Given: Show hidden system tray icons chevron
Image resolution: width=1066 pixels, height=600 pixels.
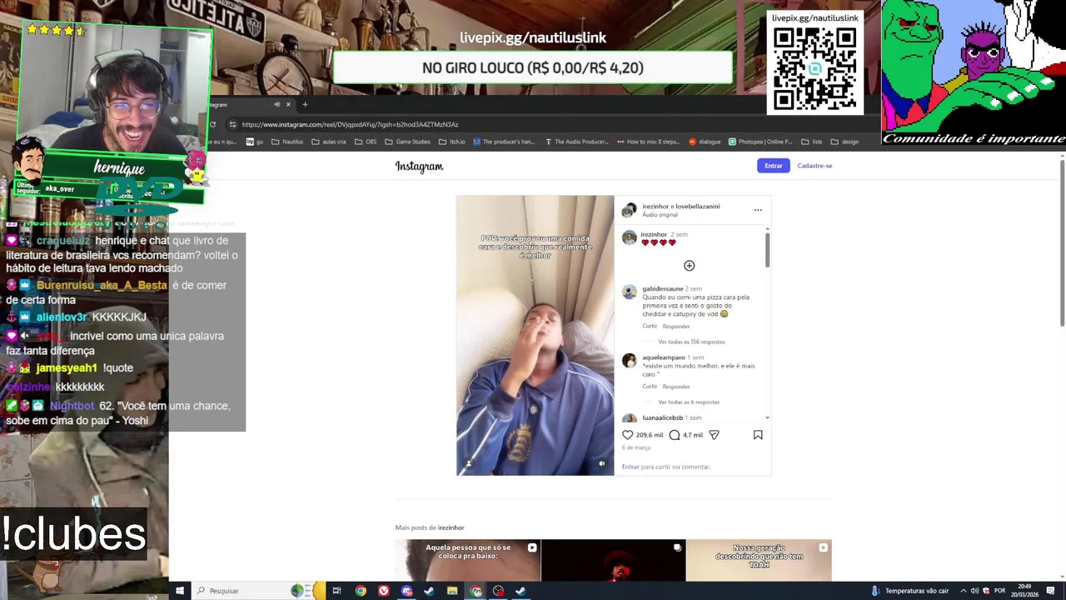Looking at the screenshot, I should pyautogui.click(x=964, y=591).
